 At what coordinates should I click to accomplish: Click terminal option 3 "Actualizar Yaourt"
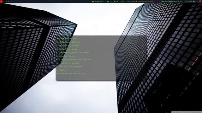point(68,49)
